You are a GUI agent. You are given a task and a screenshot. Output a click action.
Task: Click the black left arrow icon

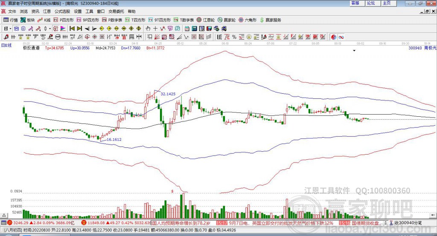coord(87,29)
